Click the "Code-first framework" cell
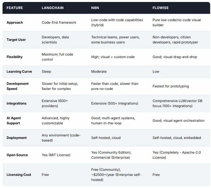The image size is (211, 188). click(x=59, y=23)
